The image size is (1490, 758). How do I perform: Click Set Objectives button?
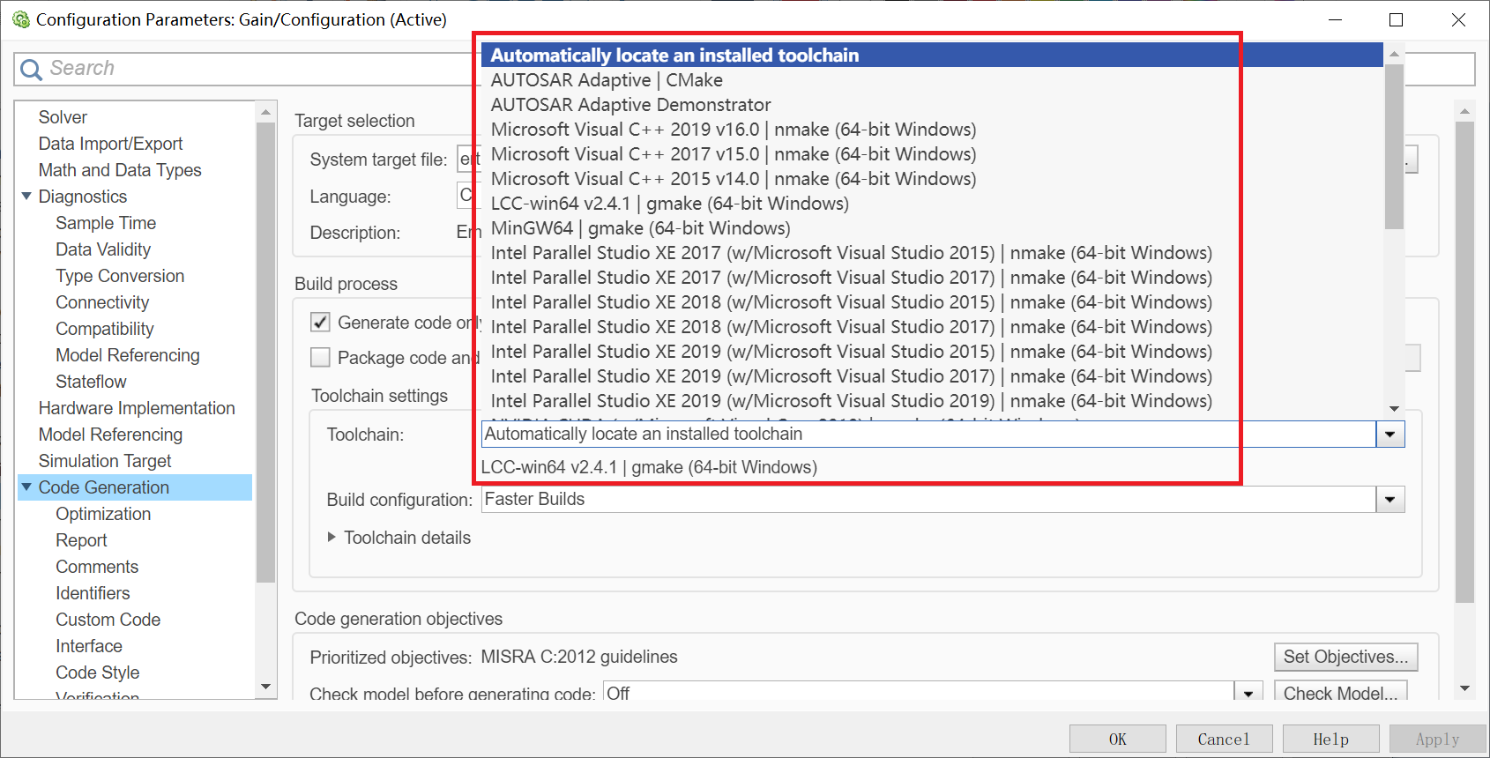(1345, 657)
